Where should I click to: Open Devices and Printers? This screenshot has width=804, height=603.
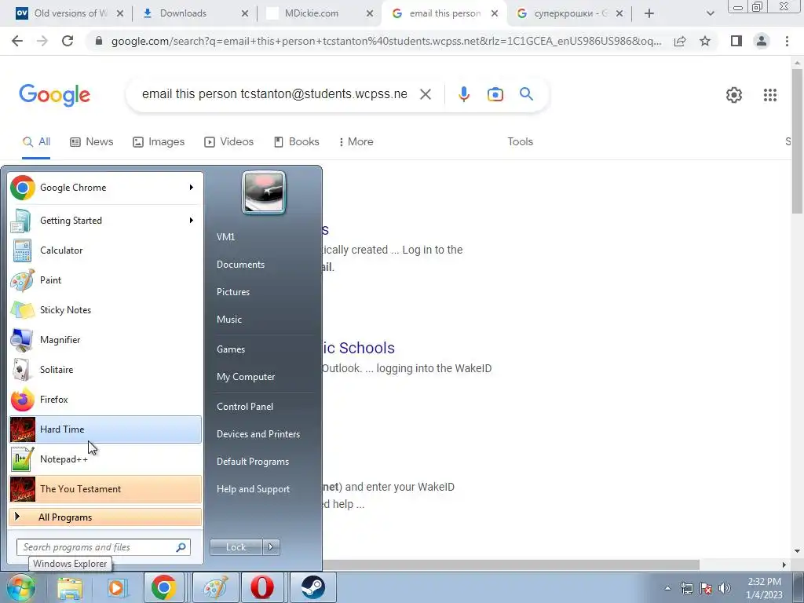(x=258, y=434)
